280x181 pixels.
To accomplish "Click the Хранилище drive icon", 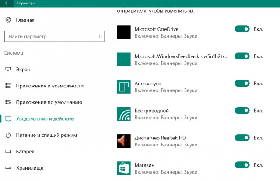I will click(x=8, y=168).
